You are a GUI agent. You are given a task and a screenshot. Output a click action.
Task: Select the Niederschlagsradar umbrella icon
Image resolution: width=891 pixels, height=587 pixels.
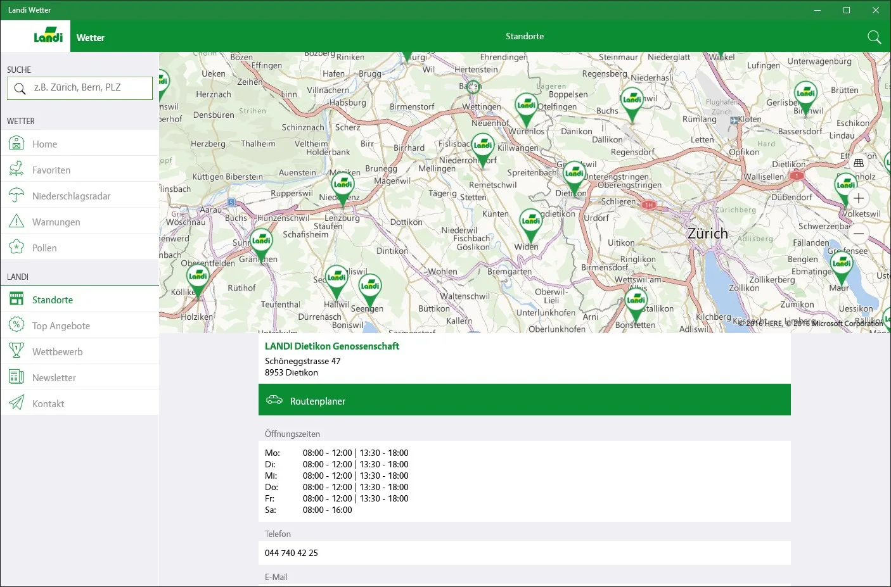[x=16, y=196]
